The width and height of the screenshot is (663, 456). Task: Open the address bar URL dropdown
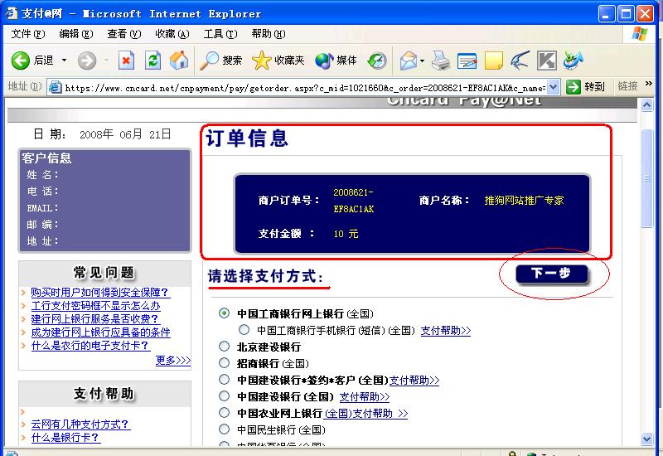pyautogui.click(x=553, y=87)
